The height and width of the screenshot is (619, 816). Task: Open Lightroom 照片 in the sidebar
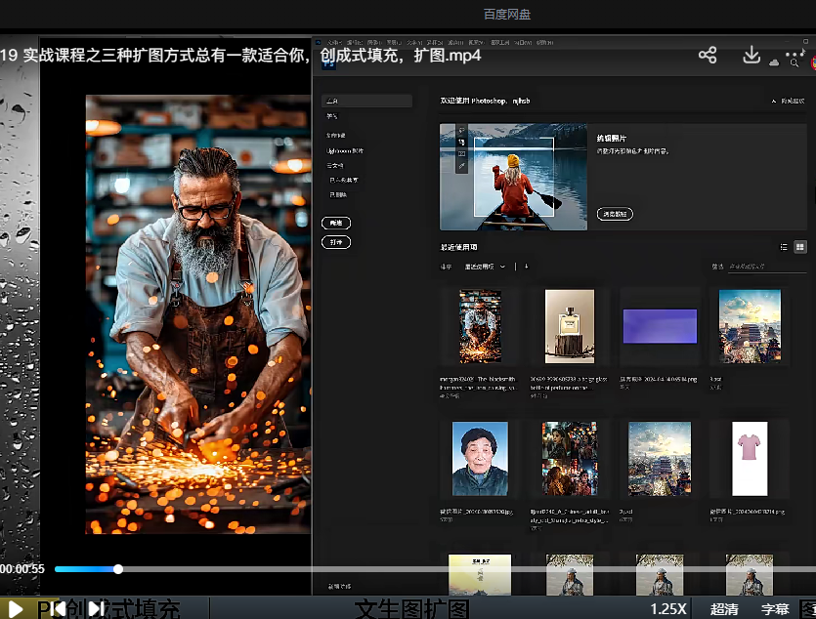tap(345, 150)
